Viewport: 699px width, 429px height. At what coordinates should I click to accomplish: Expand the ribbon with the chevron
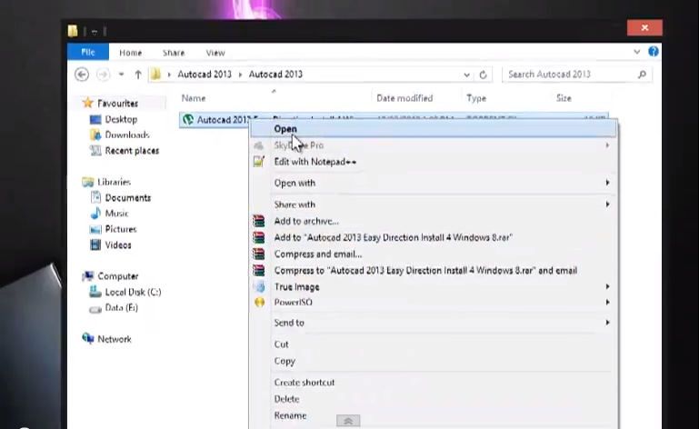click(x=637, y=52)
